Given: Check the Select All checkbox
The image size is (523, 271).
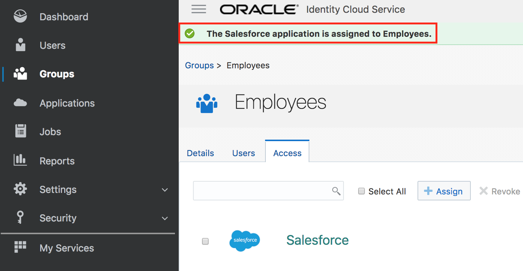Looking at the screenshot, I should [362, 191].
